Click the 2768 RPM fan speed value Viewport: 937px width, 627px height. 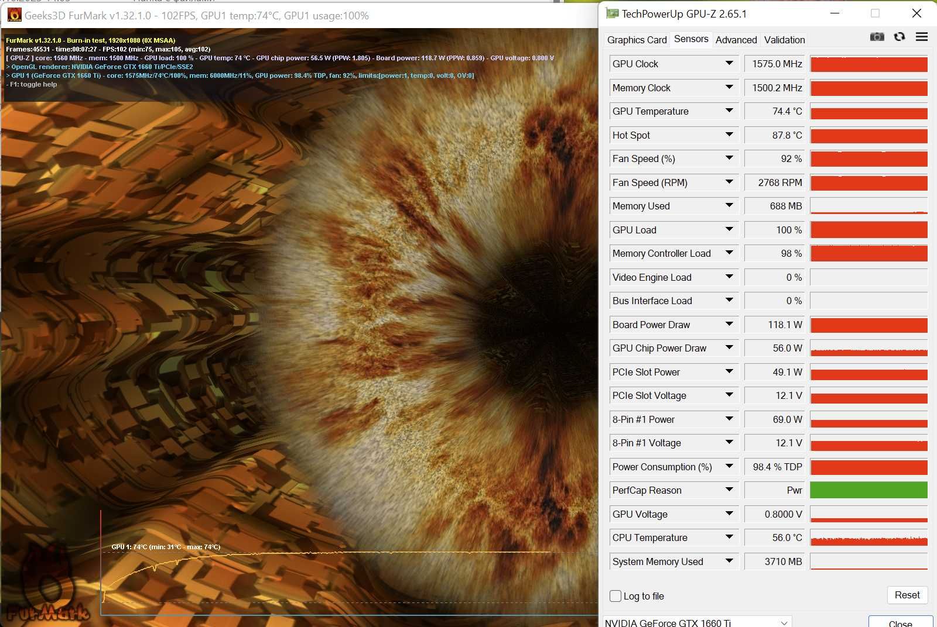[775, 182]
